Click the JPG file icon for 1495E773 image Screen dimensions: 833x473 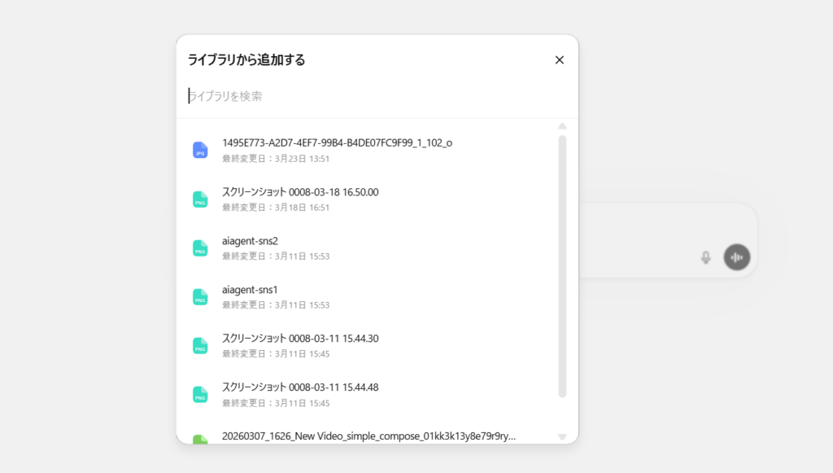coord(200,150)
